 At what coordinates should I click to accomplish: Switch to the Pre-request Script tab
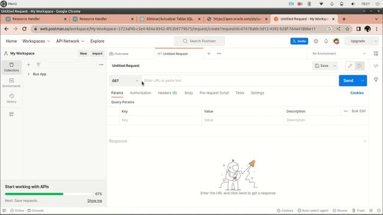click(x=214, y=93)
